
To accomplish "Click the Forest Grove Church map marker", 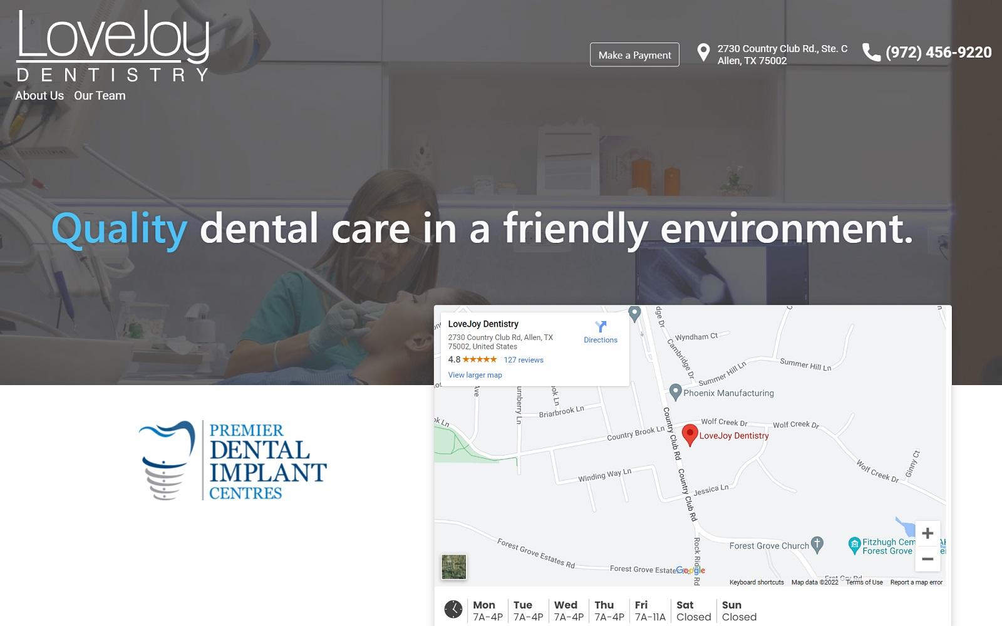I will pyautogui.click(x=817, y=544).
